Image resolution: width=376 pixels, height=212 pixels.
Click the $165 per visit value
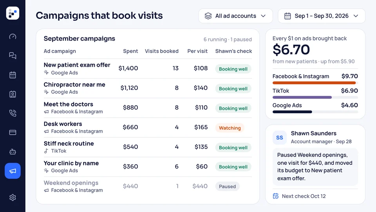[x=201, y=127]
